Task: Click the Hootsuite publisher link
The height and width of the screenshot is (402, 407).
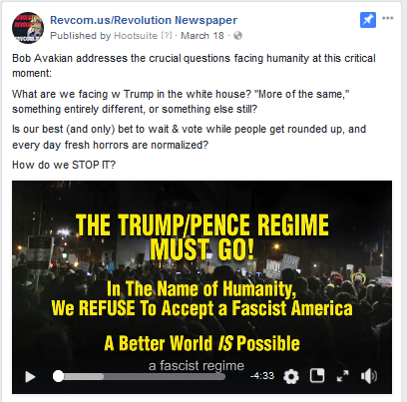Action: pyautogui.click(x=136, y=36)
